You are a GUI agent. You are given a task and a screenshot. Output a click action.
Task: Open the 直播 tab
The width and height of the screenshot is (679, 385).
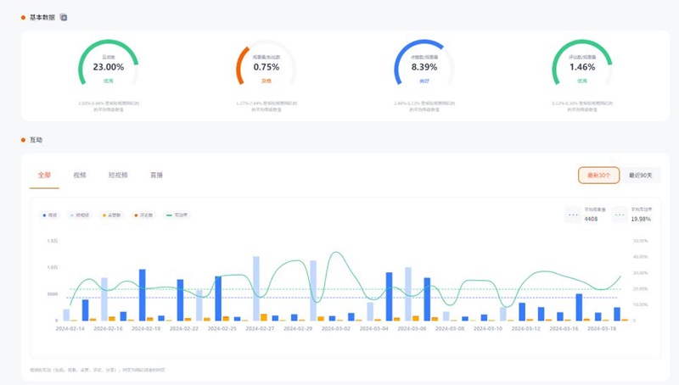coord(156,175)
